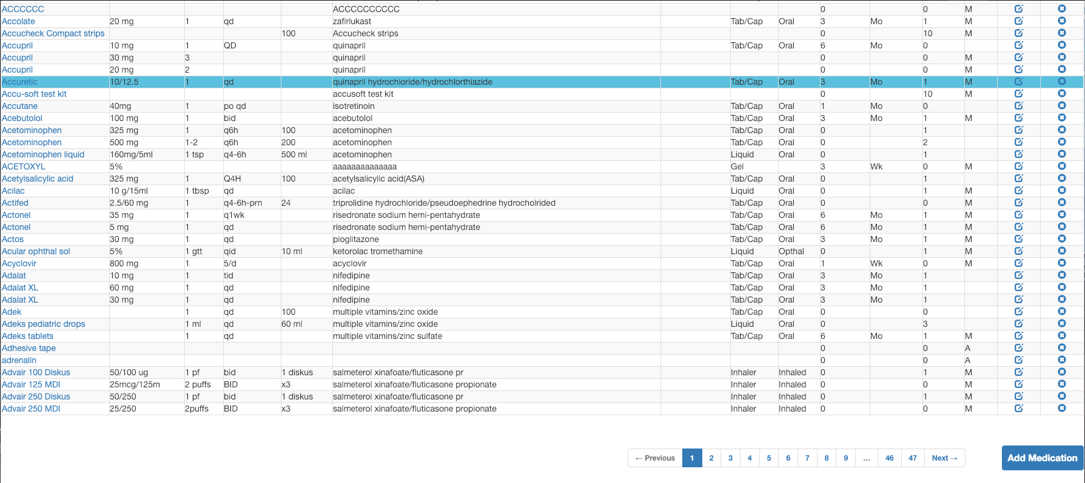The image size is (1085, 483).
Task: Open the Advair 250 Diskus link
Action: click(36, 396)
